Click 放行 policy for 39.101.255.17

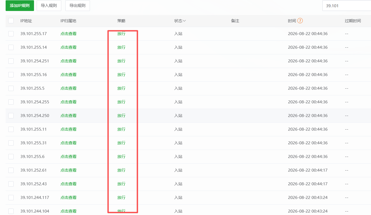coord(121,34)
